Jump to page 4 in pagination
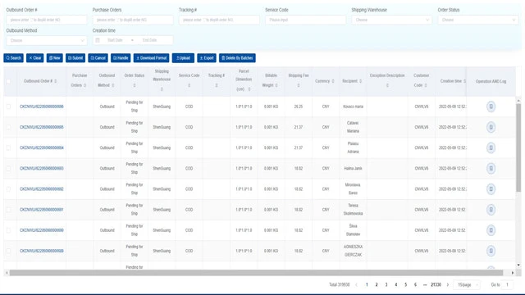The width and height of the screenshot is (525, 295). tap(395, 284)
